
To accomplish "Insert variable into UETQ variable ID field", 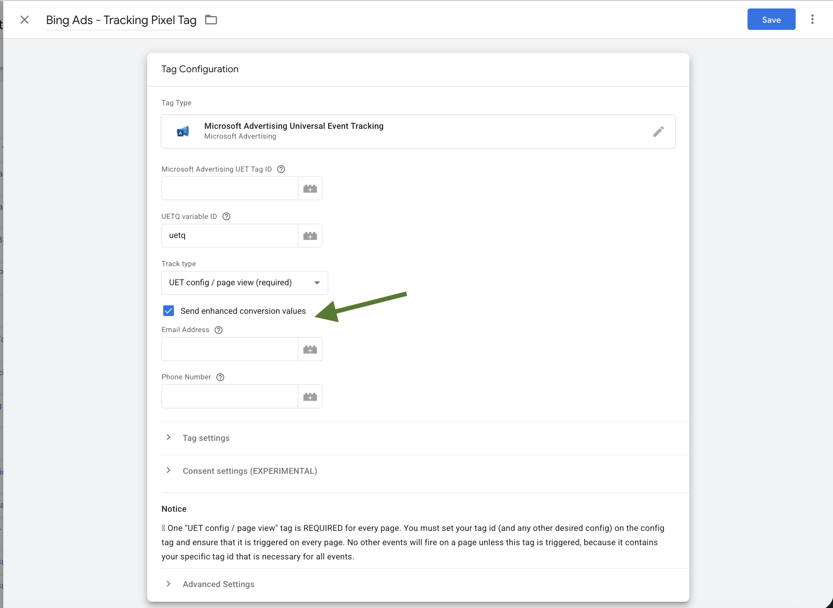I will (310, 236).
